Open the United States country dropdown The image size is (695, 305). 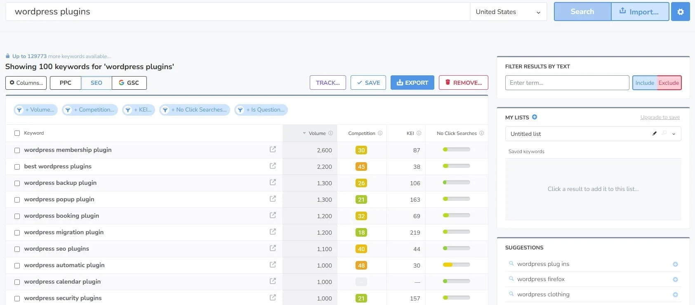[508, 12]
